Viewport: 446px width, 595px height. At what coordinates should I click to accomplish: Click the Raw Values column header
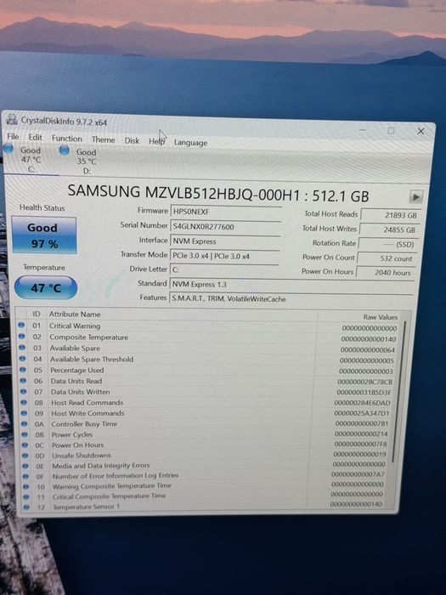coord(380,317)
